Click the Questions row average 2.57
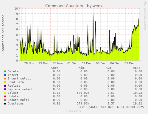 point(111,104)
